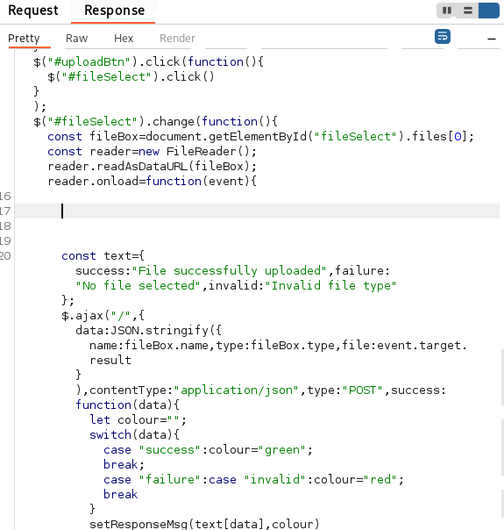The image size is (504, 530).
Task: Click the "application/json" string in code
Action: pyautogui.click(x=236, y=390)
